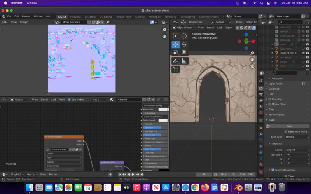Open Swizzle R +X dropdown
The image size is (311, 194).
[297, 154]
